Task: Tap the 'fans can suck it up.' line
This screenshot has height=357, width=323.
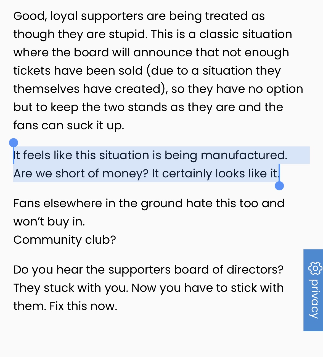Action: 69,125
